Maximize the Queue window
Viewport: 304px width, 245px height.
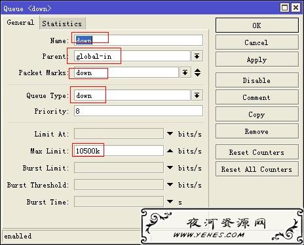[x=284, y=8]
